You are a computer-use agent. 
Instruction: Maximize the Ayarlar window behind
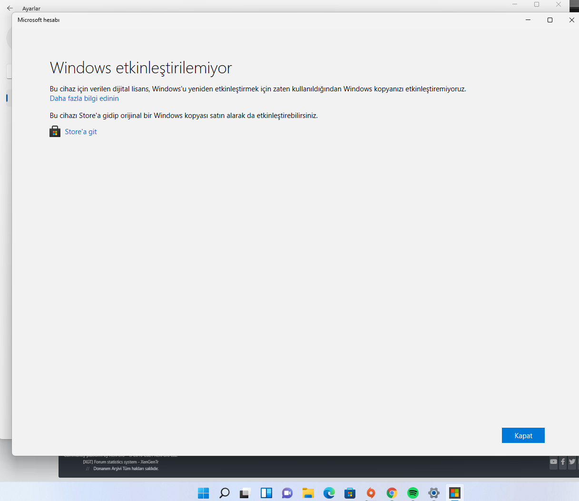(537, 4)
